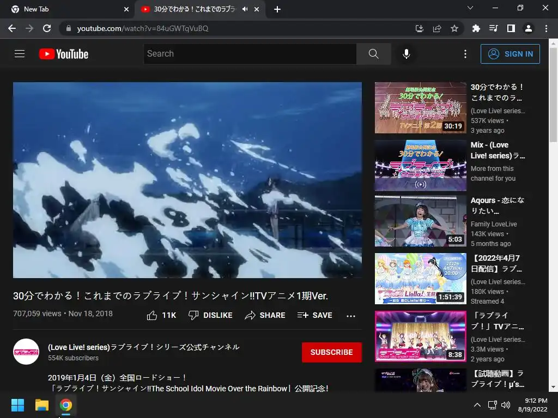Open the SHARE dialog
This screenshot has width=558, height=418.
pos(265,315)
